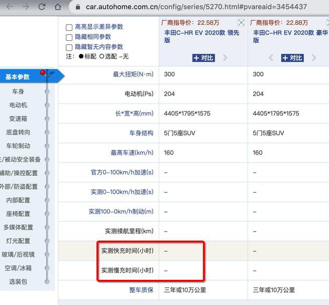Tick the 隐藏相同参数 checkbox
The image size is (329, 305).
click(69, 37)
